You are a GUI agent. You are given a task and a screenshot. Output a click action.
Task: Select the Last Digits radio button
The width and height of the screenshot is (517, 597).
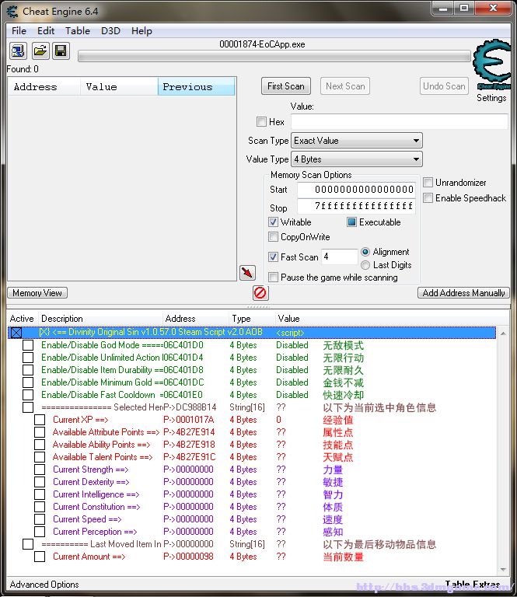pos(365,265)
